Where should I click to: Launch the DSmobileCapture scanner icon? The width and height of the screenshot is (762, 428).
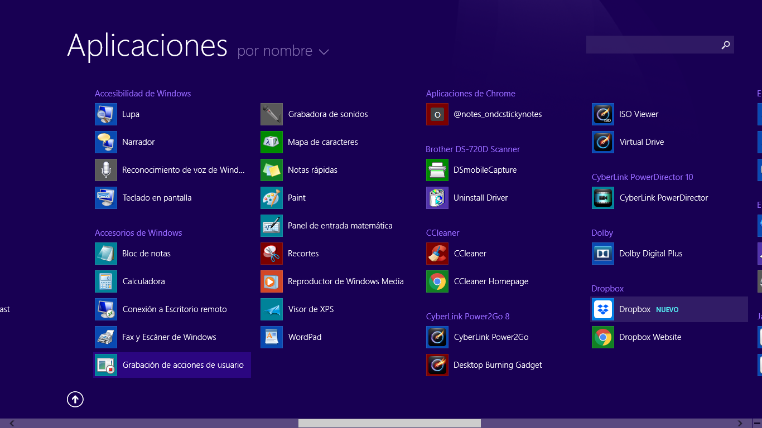(x=437, y=170)
